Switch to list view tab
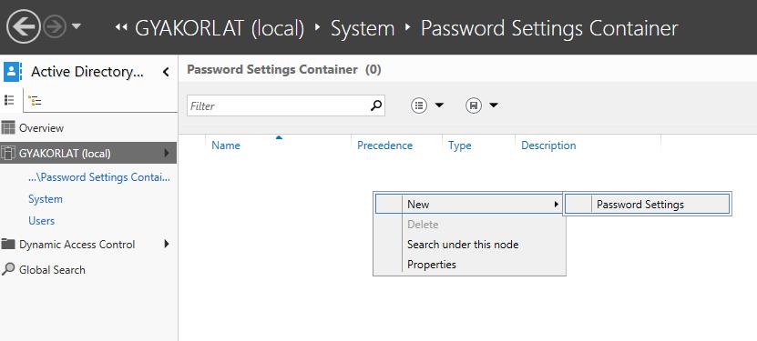This screenshot has width=757, height=341. (9, 100)
